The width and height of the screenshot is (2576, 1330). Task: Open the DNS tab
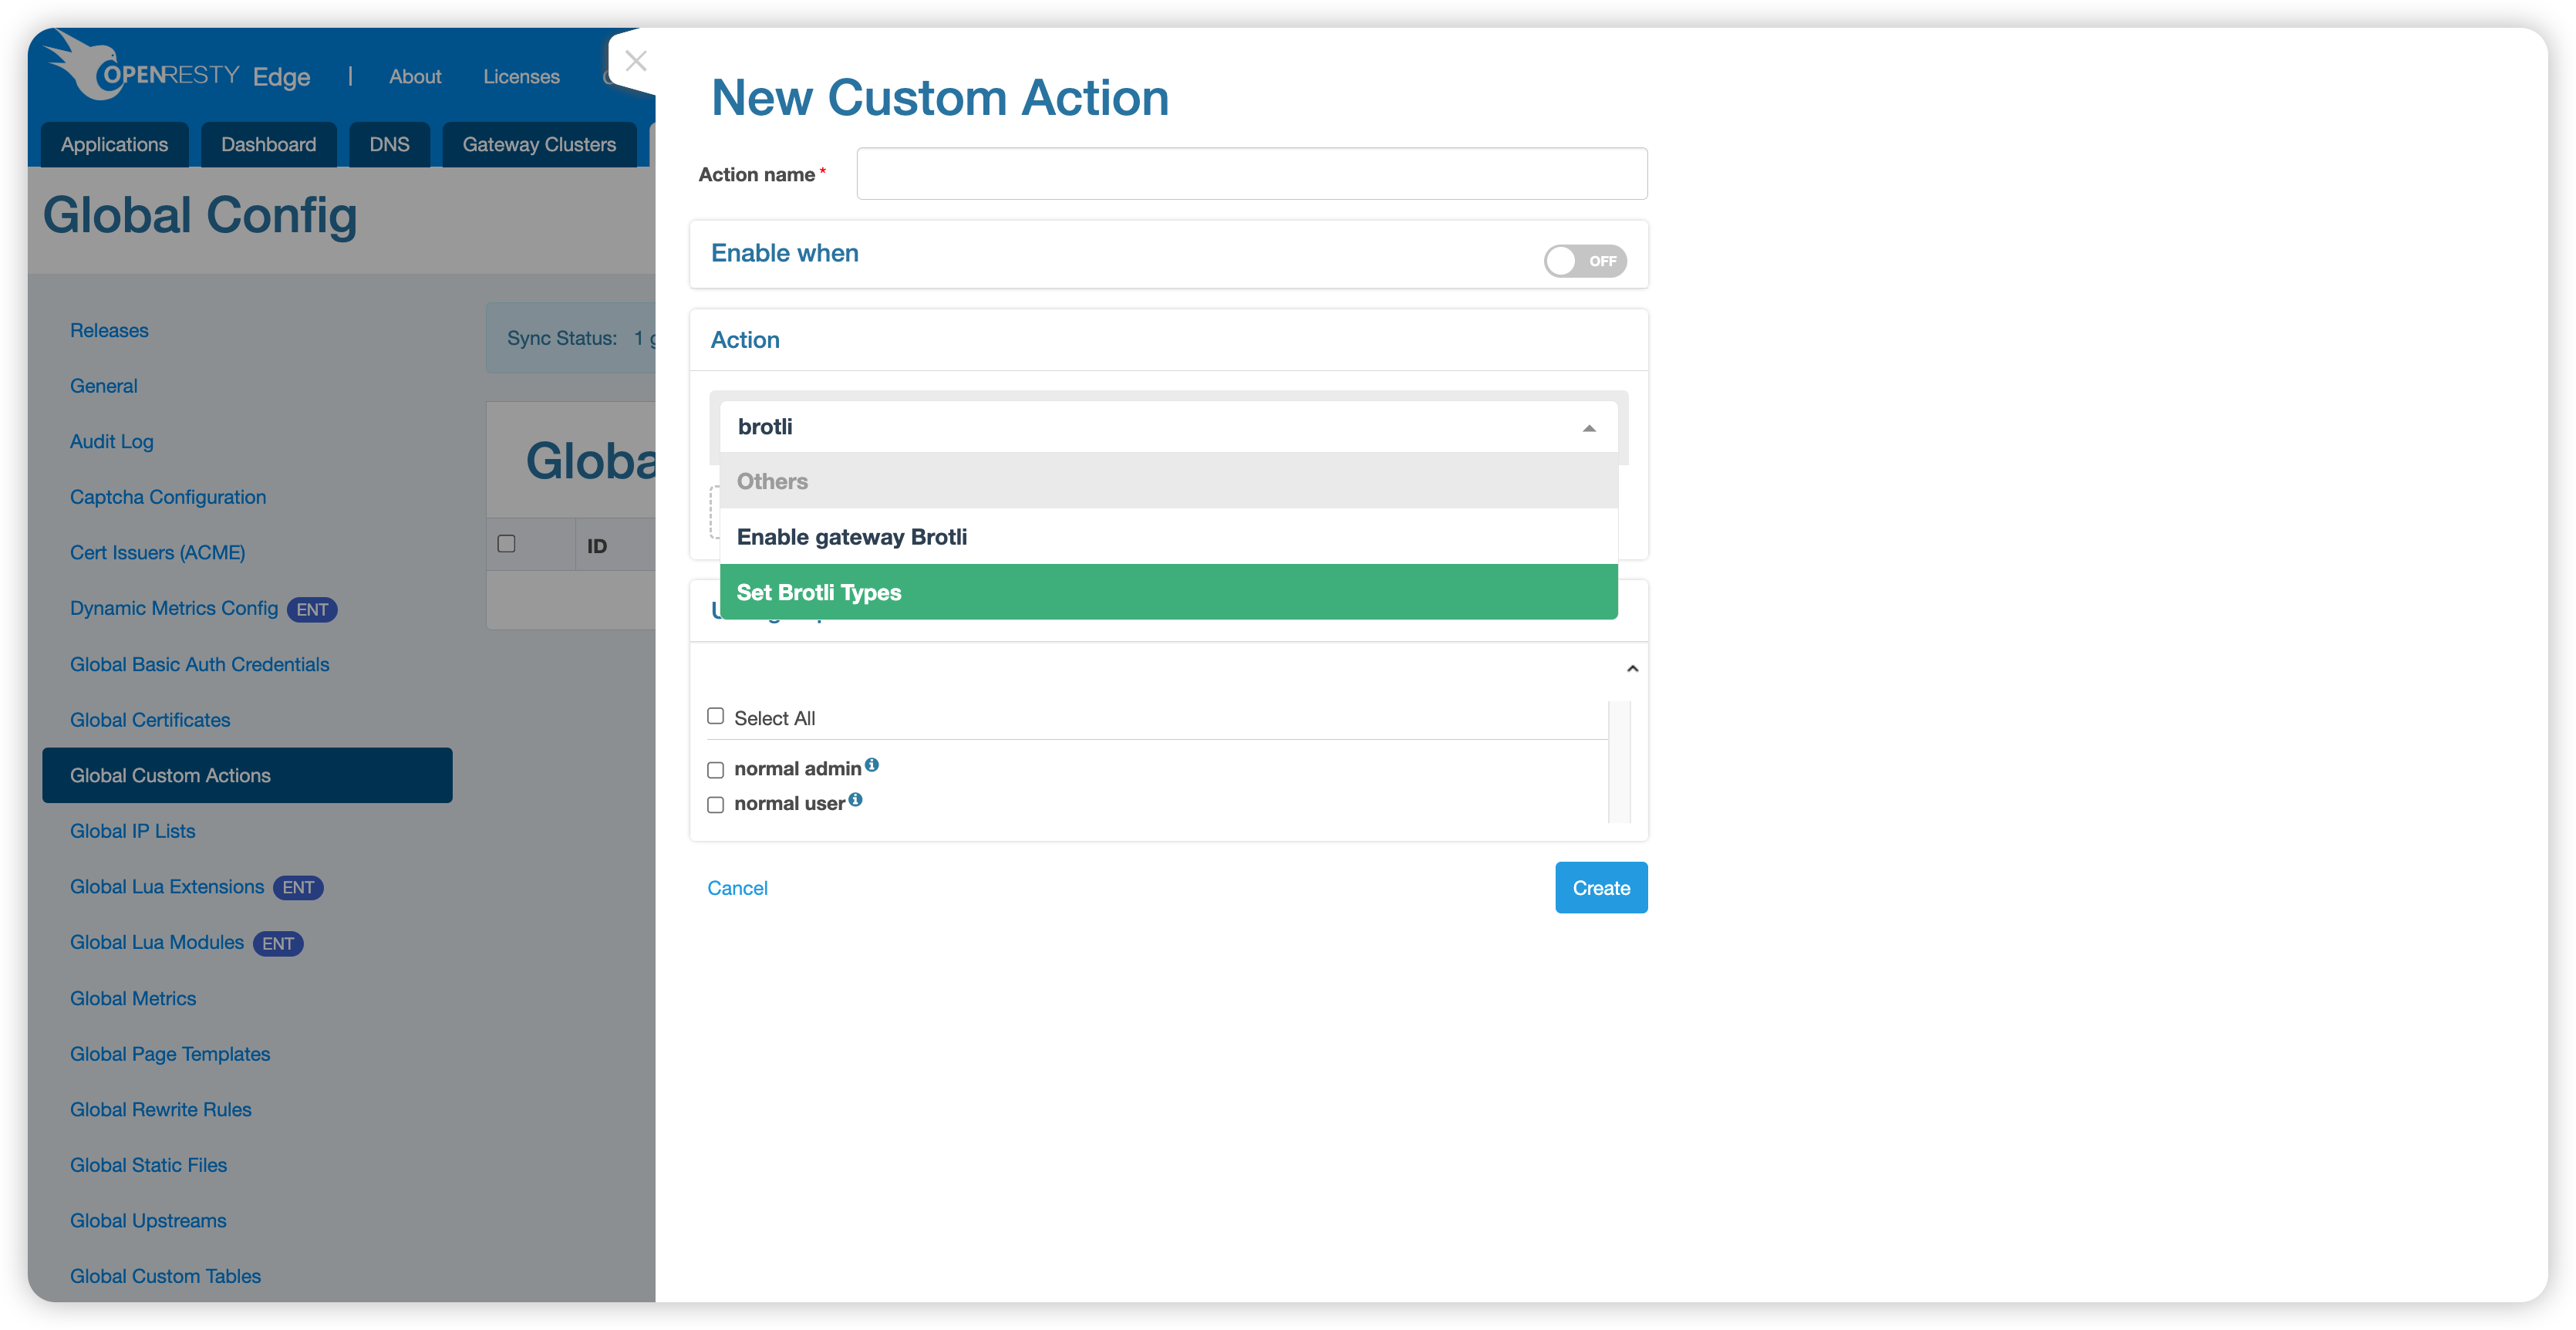click(389, 144)
